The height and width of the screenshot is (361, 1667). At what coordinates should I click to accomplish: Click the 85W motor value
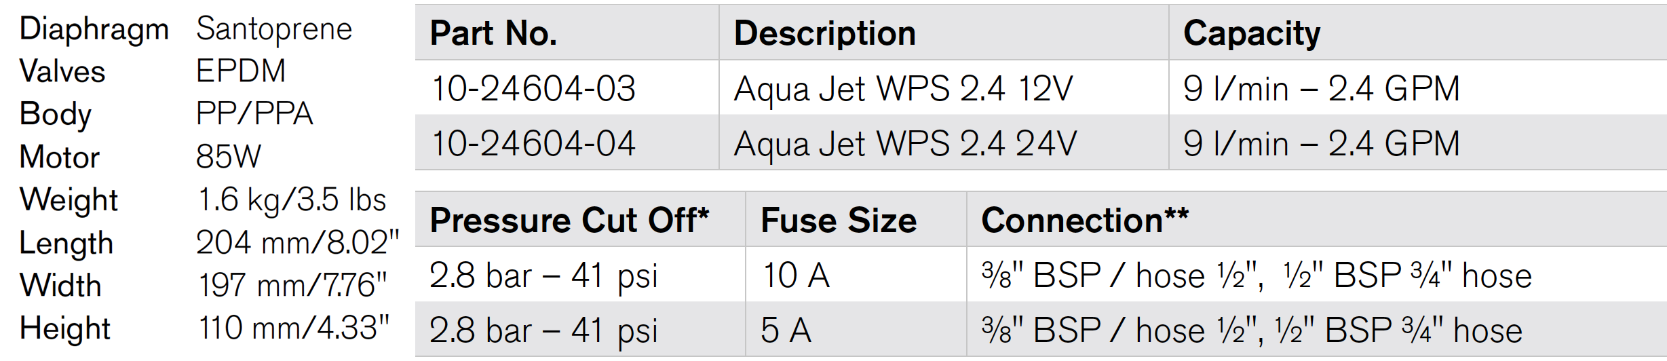coord(228,157)
